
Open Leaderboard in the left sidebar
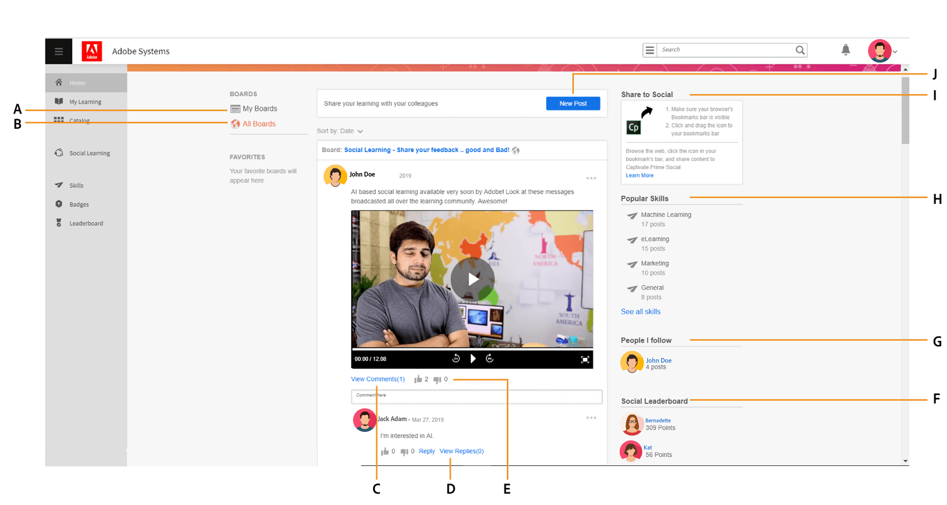point(86,223)
